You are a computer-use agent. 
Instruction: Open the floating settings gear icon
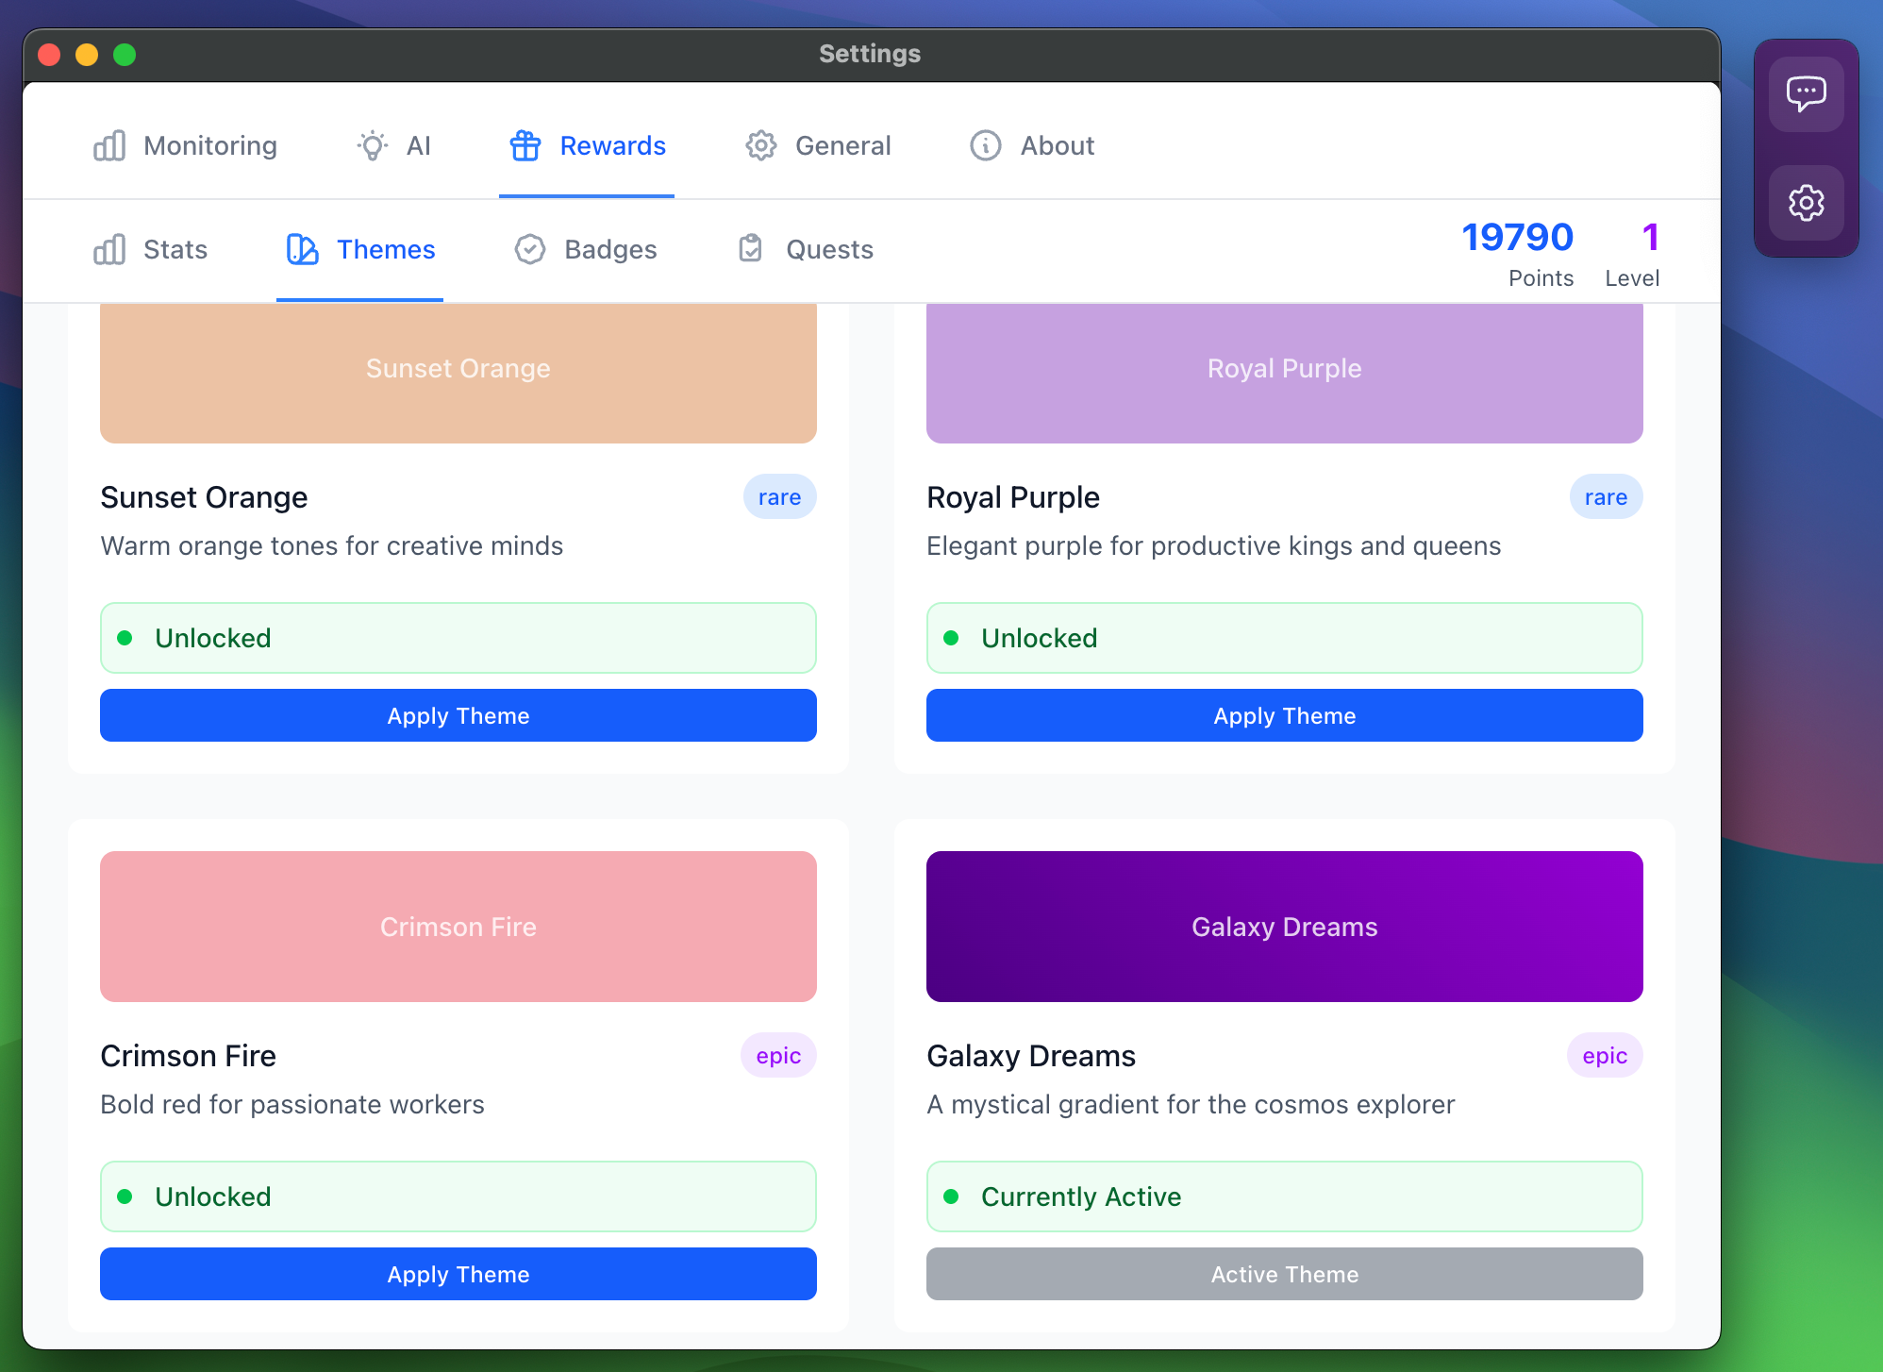point(1806,203)
